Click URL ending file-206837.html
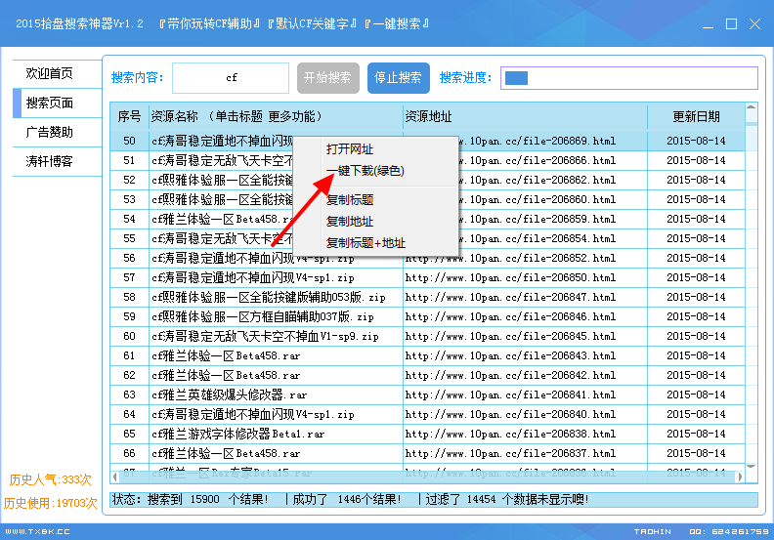774x540 pixels. pos(510,454)
